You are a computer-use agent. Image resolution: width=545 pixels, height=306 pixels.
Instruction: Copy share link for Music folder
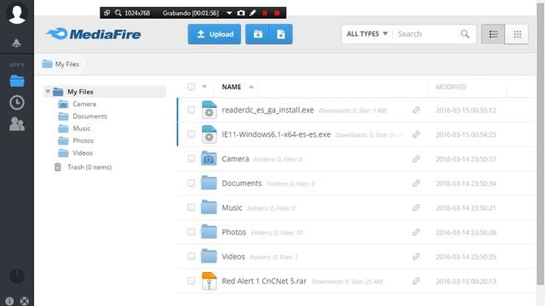point(416,207)
